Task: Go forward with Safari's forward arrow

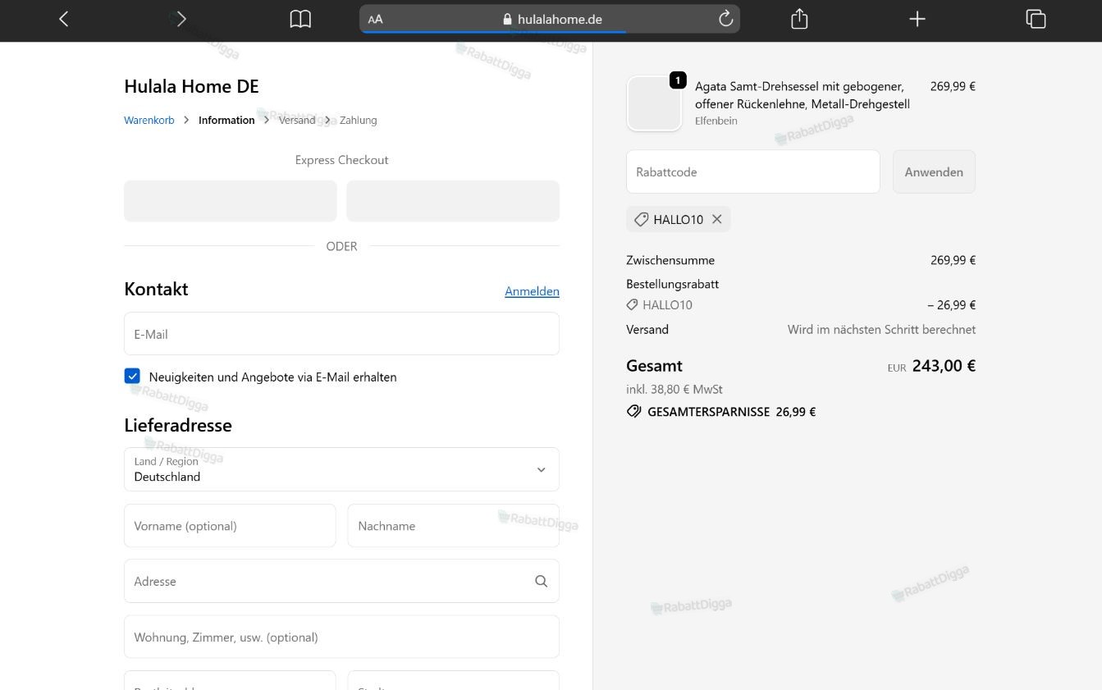Action: pos(181,19)
